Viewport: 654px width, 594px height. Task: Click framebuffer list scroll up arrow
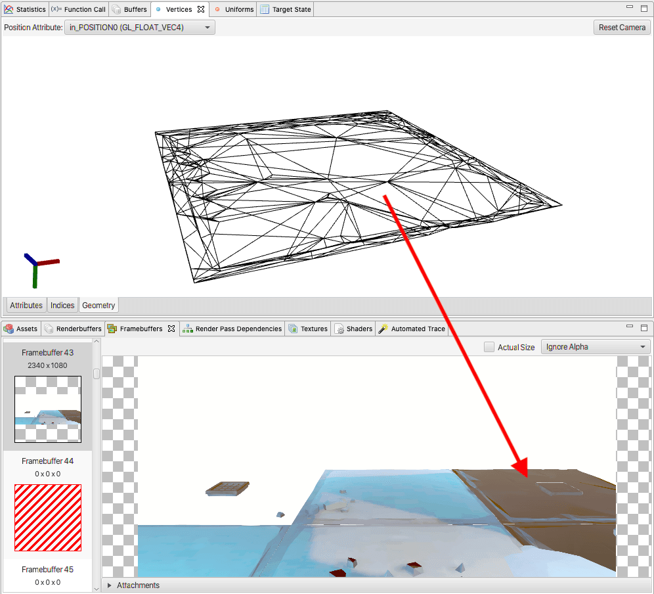tap(97, 341)
